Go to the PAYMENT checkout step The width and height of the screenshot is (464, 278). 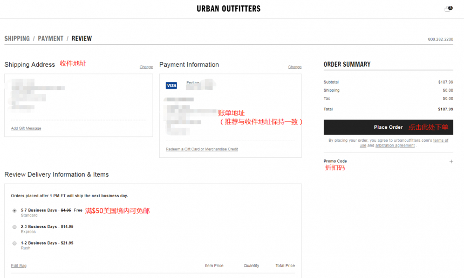point(51,38)
